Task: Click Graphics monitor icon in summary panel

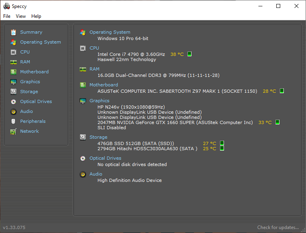Action: [x=83, y=101]
